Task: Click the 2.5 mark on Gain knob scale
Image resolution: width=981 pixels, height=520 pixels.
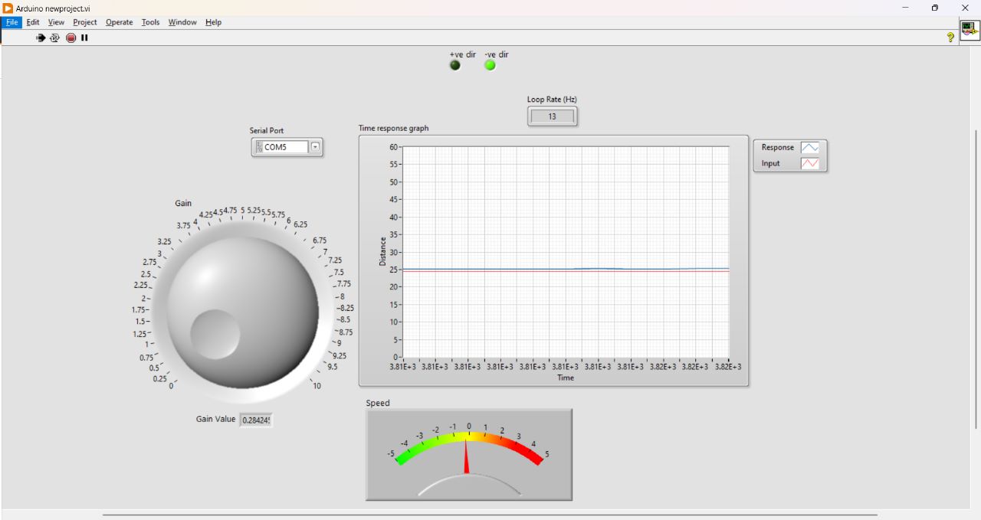Action: click(x=146, y=274)
